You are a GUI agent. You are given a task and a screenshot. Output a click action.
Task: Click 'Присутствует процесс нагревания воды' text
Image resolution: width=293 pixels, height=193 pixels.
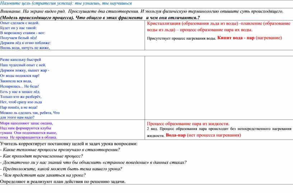[181, 38]
